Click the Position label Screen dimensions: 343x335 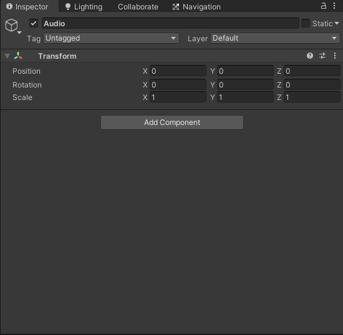tap(26, 71)
